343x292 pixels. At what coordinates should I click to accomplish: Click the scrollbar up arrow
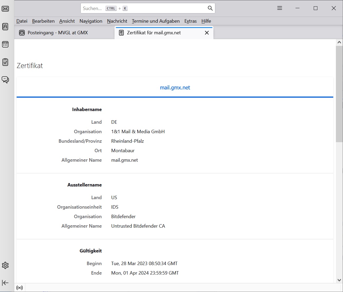pyautogui.click(x=339, y=42)
